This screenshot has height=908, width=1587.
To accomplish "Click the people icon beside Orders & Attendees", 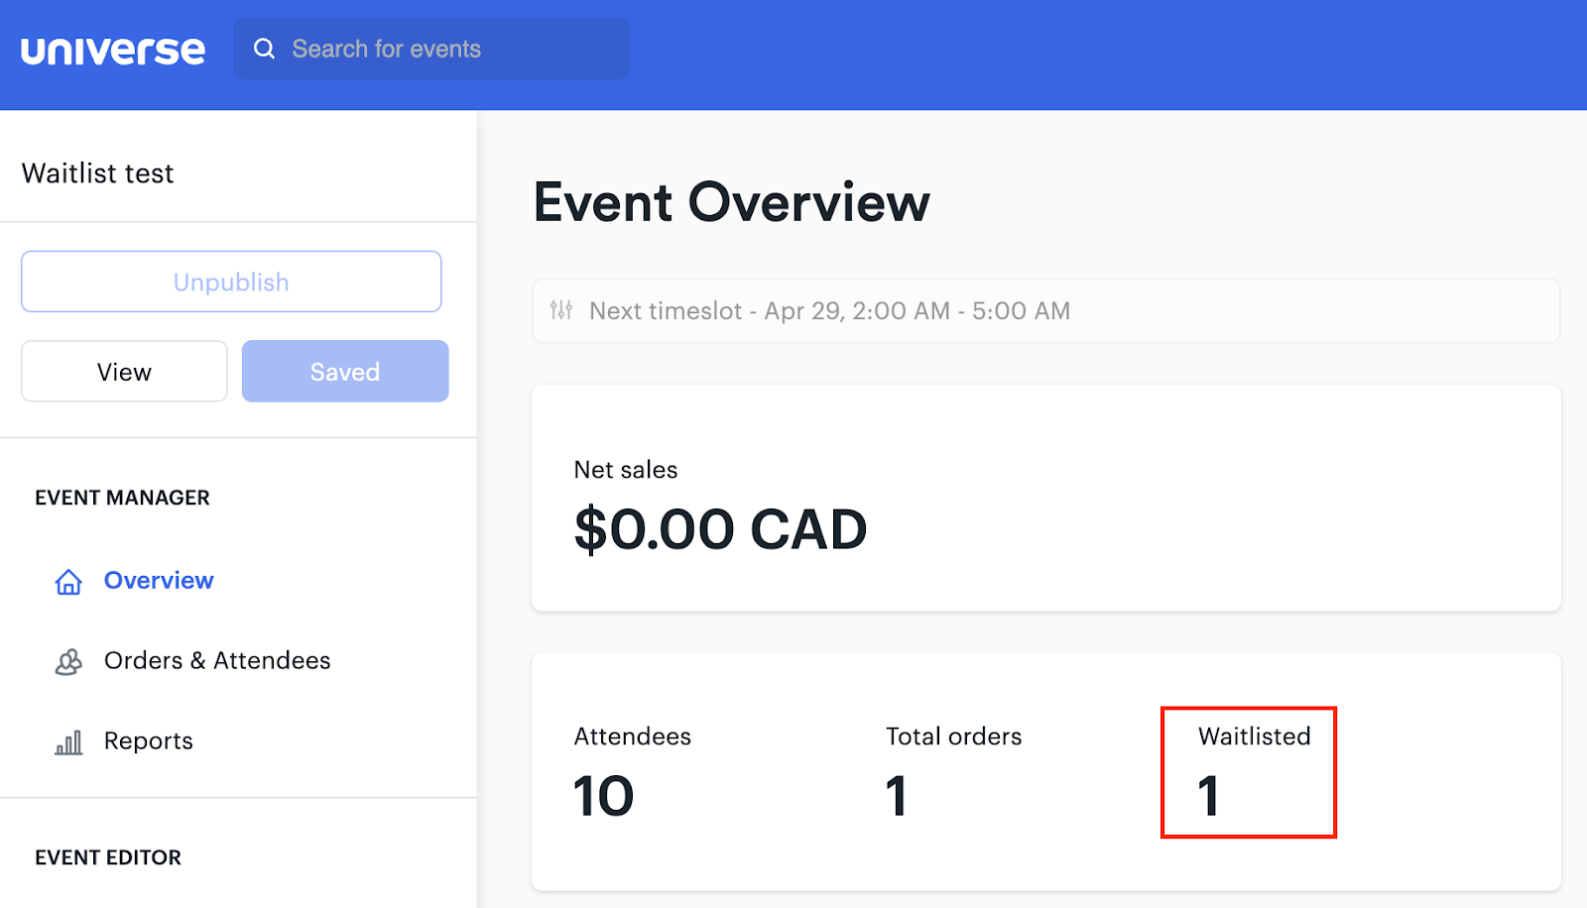I will point(66,661).
